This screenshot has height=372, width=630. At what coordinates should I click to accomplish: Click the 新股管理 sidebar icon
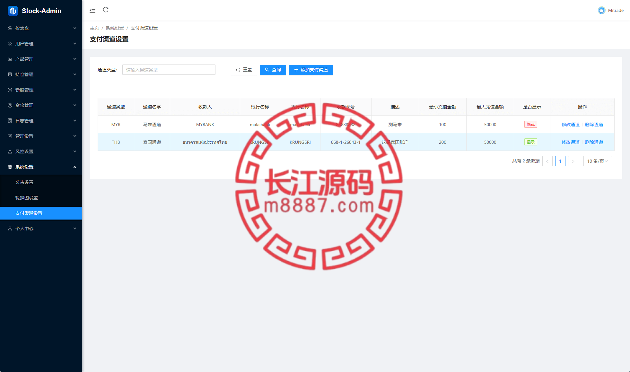10,90
